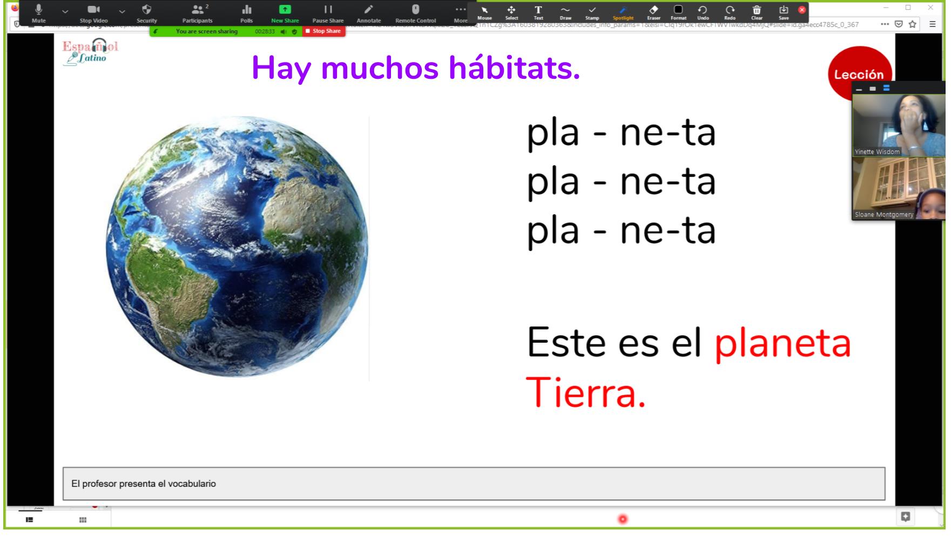This screenshot has height=537, width=951.
Task: Select the Draw annotation tool
Action: (x=565, y=12)
